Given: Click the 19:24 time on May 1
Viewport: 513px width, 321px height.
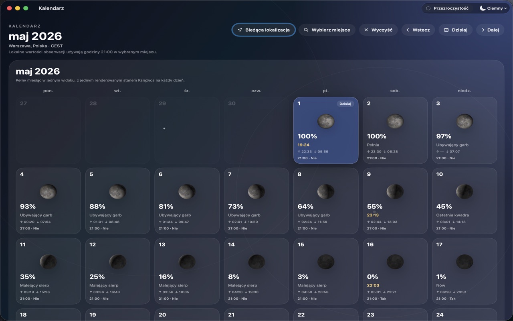Looking at the screenshot, I should tap(303, 145).
